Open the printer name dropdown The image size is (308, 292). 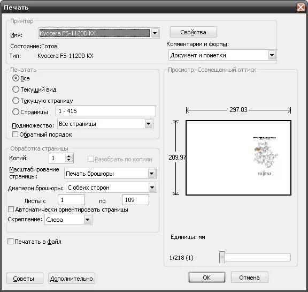click(155, 33)
